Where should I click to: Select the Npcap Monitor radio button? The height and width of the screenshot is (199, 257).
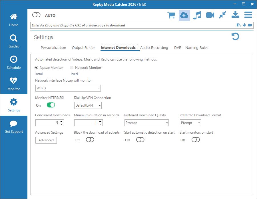[37, 68]
